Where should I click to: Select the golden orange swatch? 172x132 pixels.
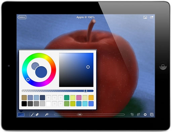coord(91,98)
